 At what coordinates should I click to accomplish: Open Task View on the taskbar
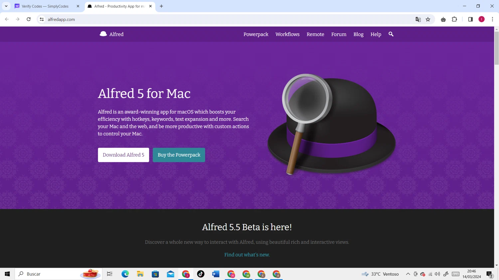point(109,274)
